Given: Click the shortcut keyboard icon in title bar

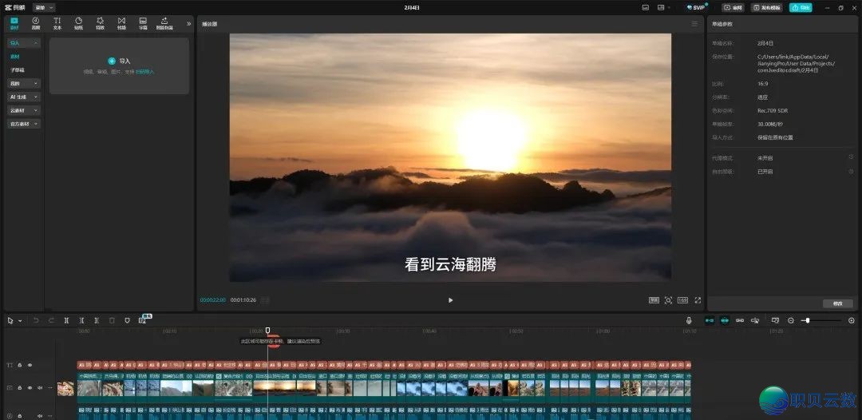Looking at the screenshot, I should (646, 8).
